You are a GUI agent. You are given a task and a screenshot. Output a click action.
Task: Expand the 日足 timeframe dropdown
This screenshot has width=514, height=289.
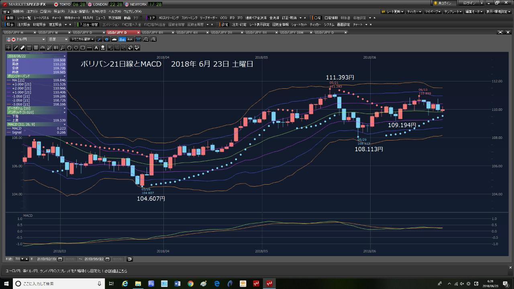pyautogui.click(x=58, y=39)
